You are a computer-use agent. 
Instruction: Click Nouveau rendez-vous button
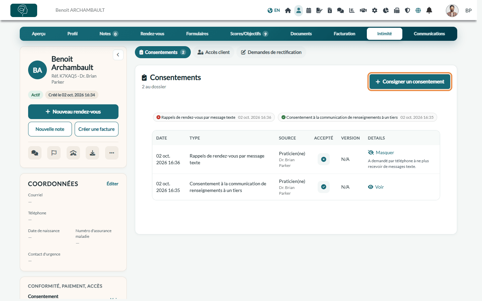(73, 112)
